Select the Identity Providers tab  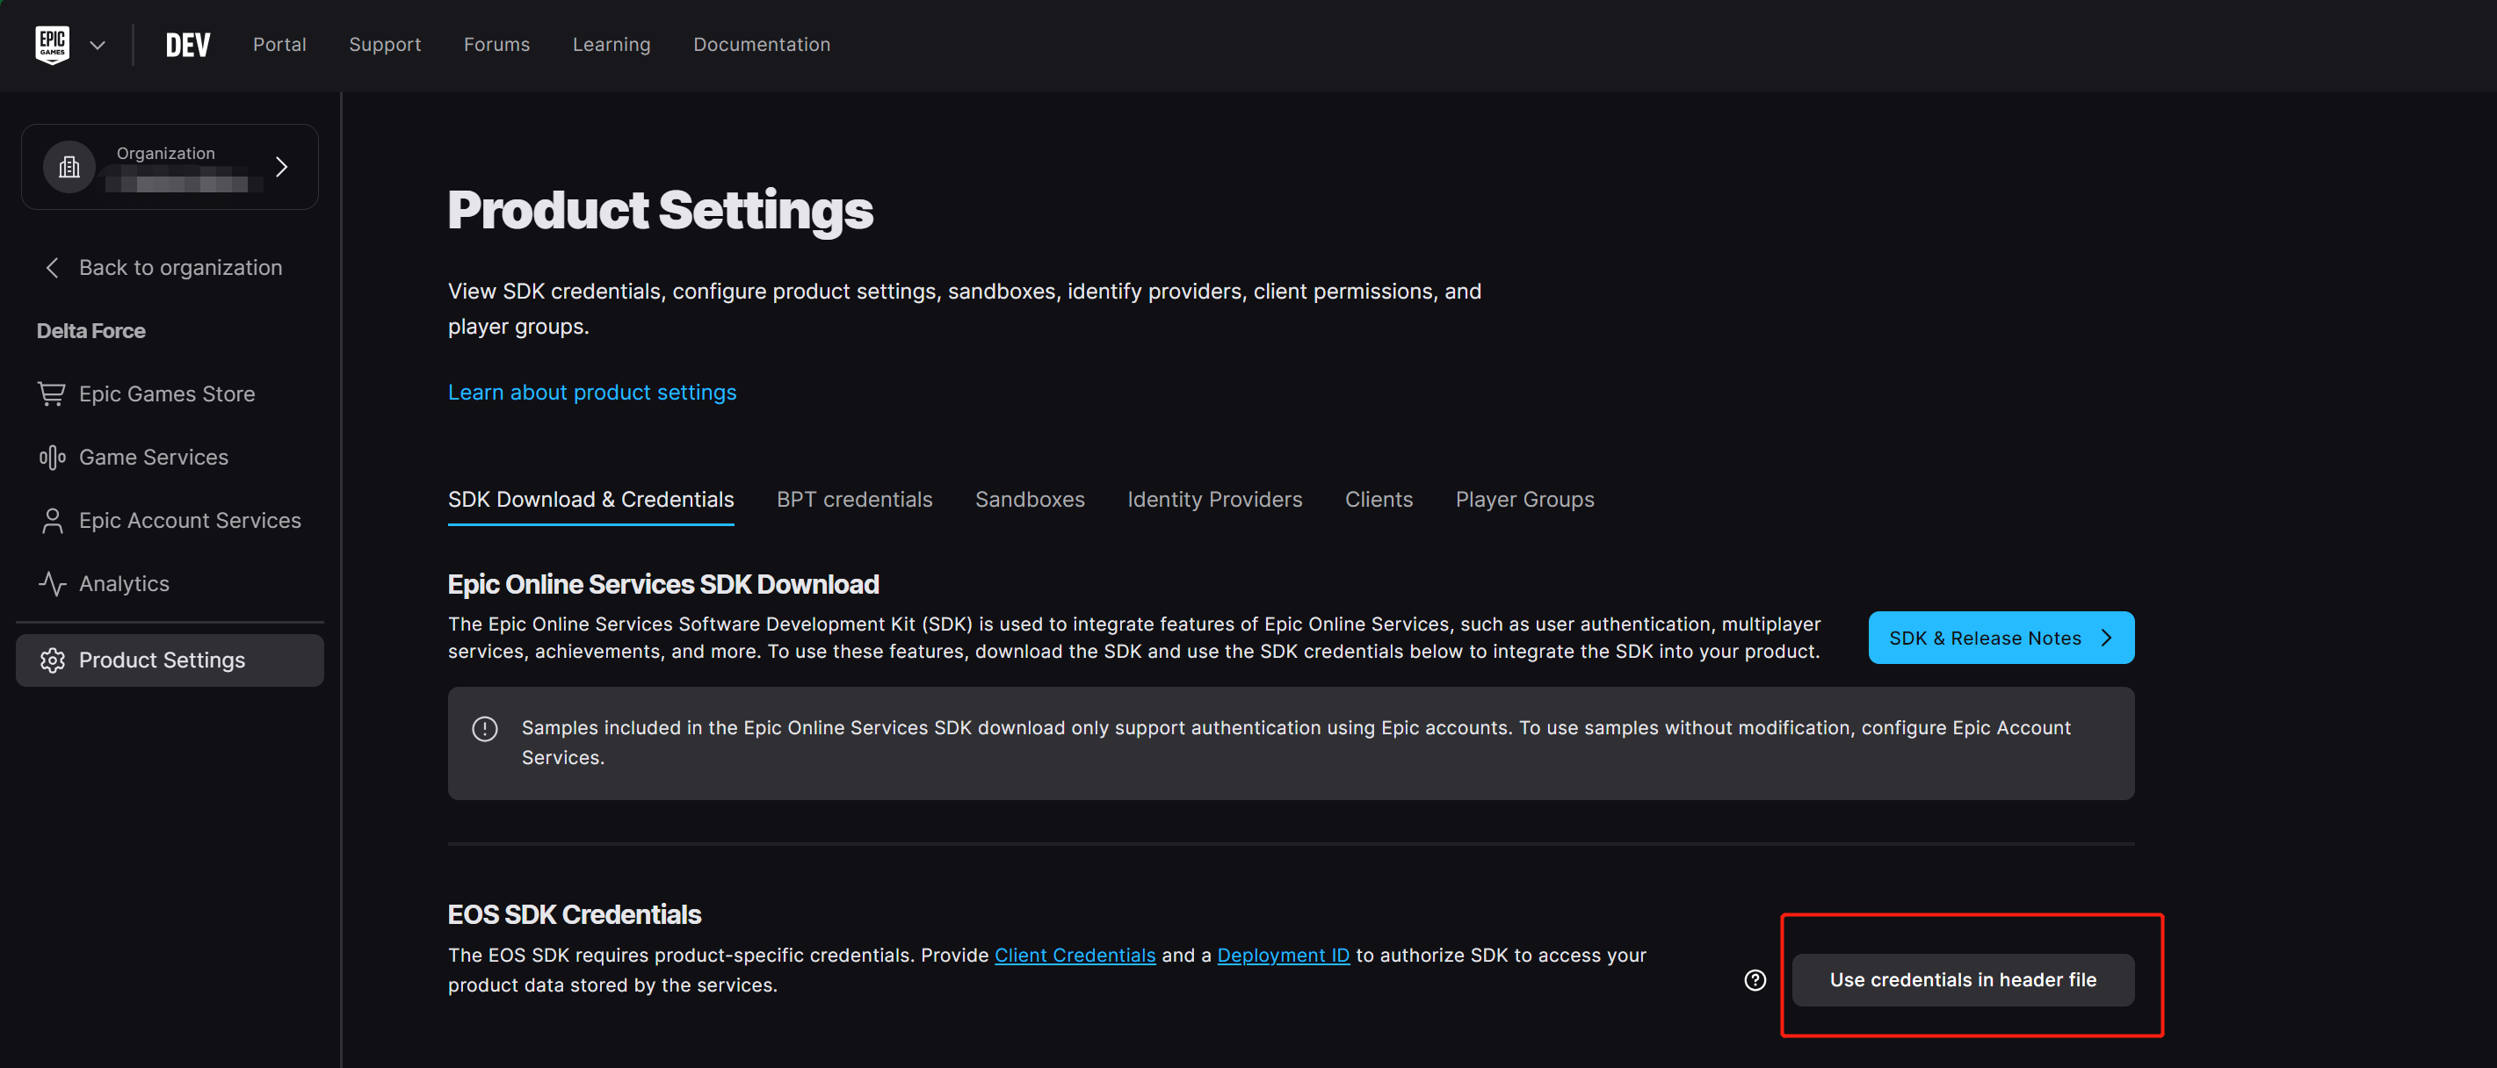tap(1214, 499)
